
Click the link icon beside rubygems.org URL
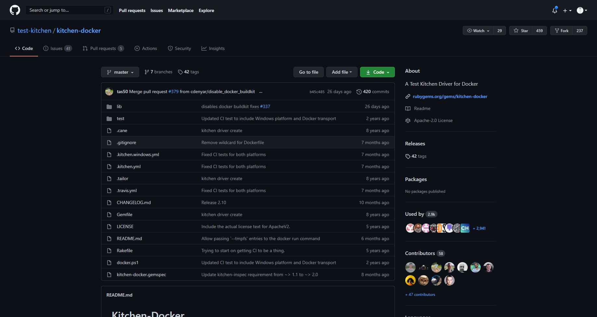408,96
